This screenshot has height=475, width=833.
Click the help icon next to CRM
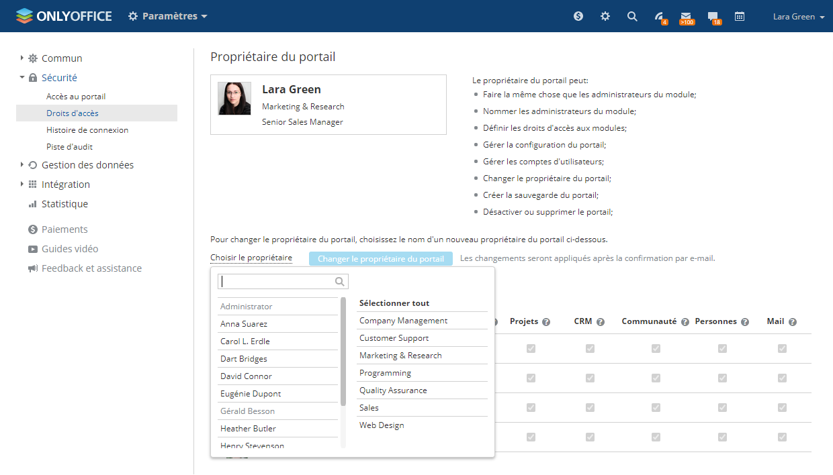[x=601, y=322]
